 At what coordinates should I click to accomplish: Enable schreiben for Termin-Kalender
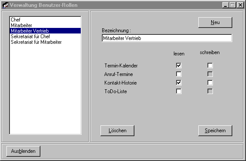click(210, 65)
